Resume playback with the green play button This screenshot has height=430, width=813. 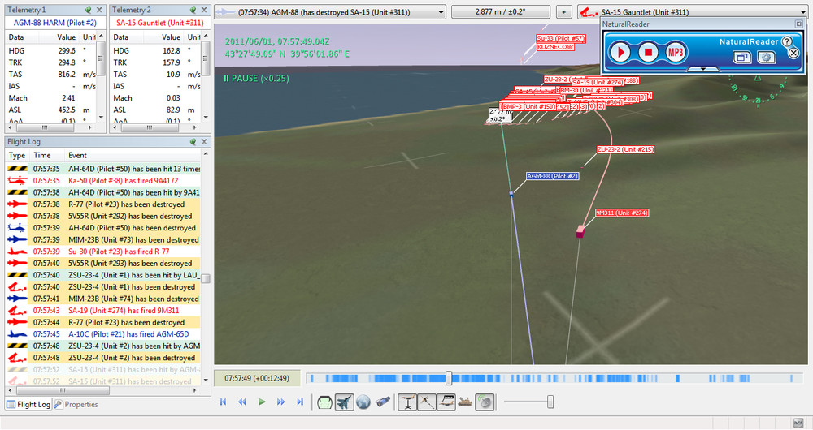[262, 402]
